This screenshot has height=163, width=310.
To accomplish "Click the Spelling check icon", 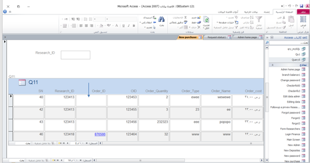I will [x=186, y=22].
